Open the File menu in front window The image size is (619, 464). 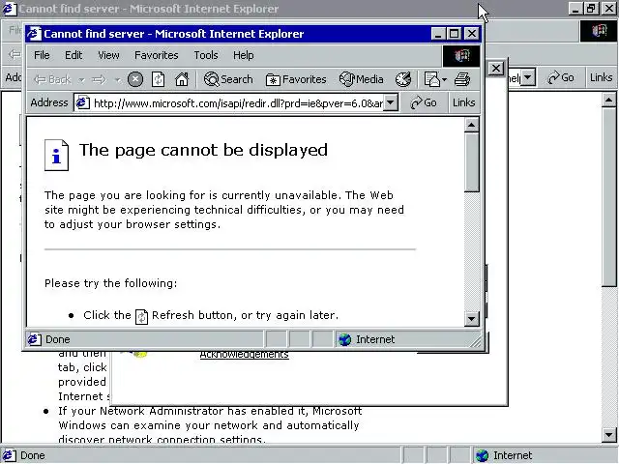pos(42,55)
